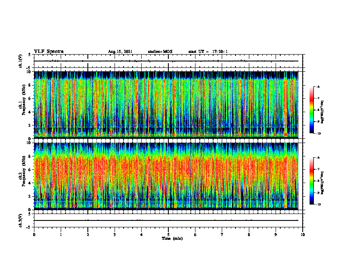Click the upper color scale bar for ch.1
This screenshot has width=341, height=263.
(312, 110)
